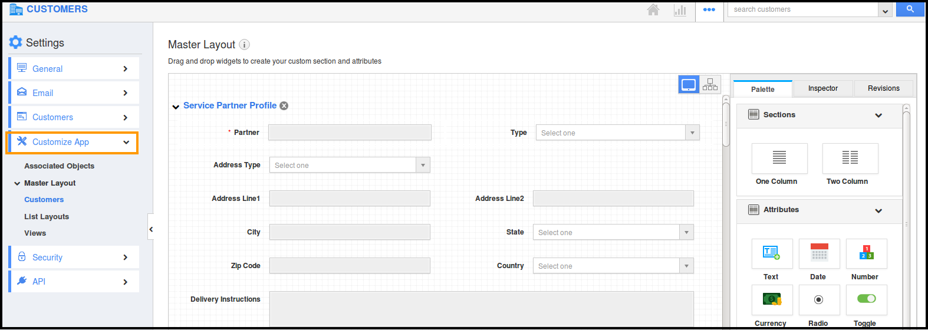Click the home icon in top bar
This screenshot has width=928, height=330.
[x=653, y=9]
